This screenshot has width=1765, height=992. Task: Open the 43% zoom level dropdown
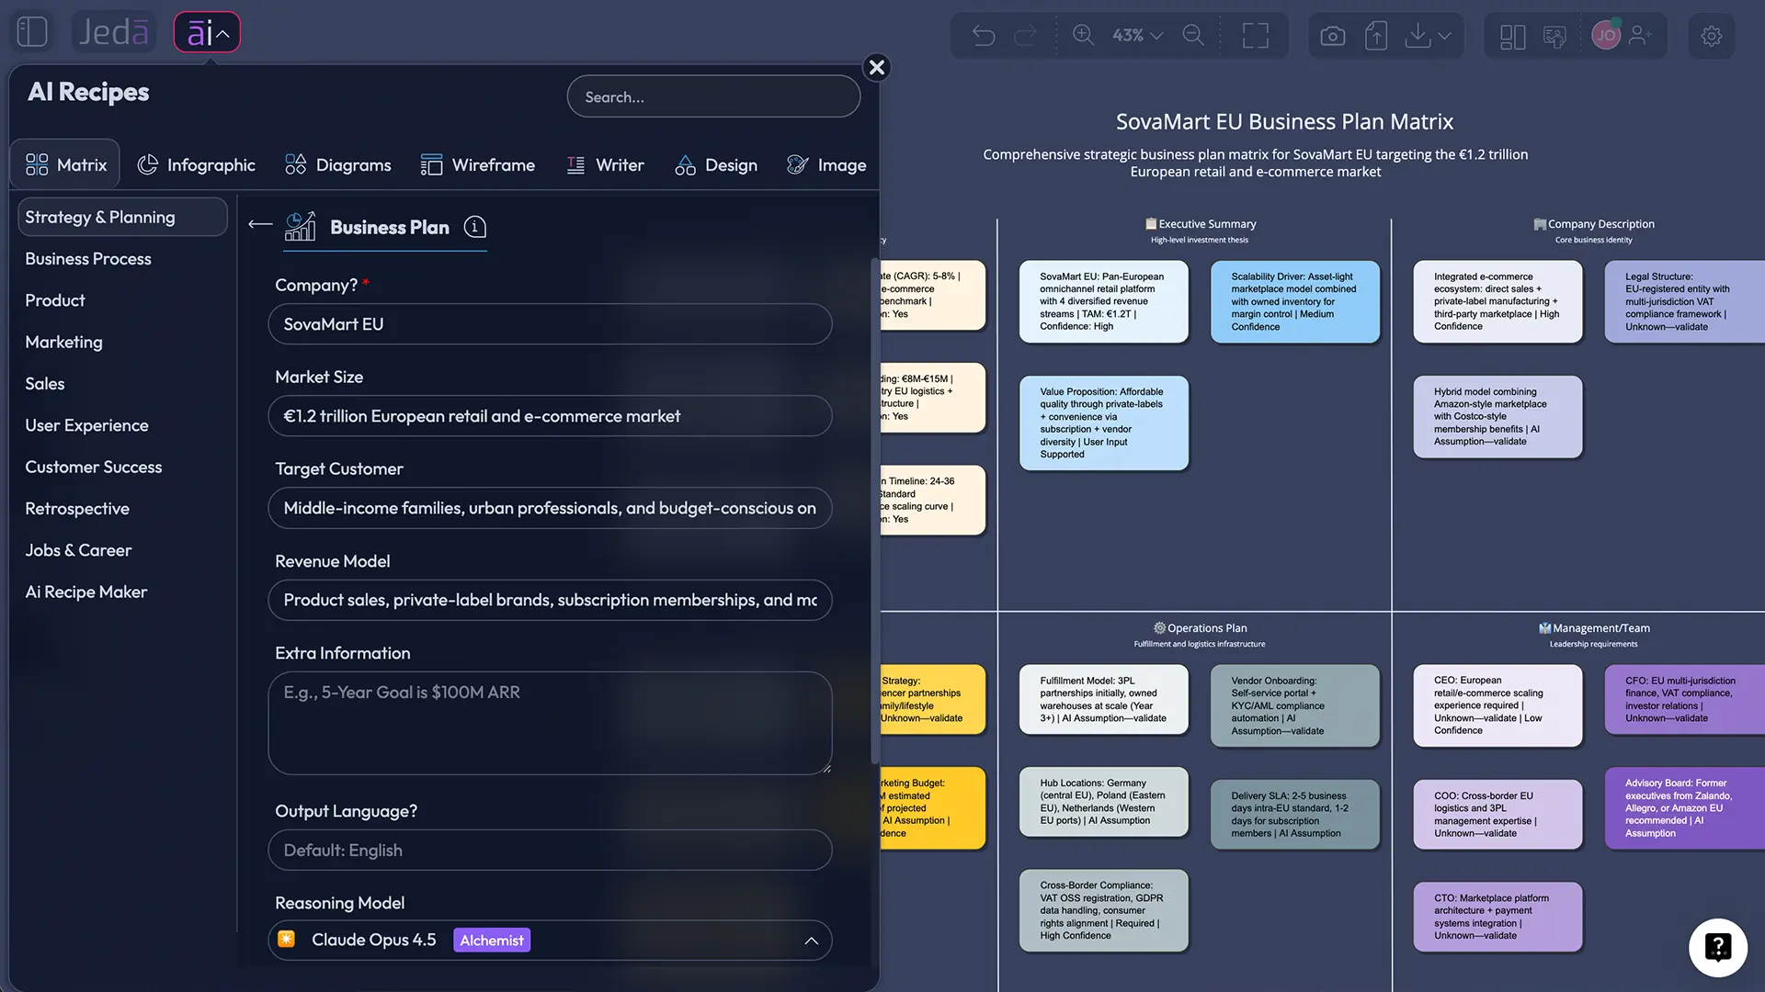tap(1138, 35)
